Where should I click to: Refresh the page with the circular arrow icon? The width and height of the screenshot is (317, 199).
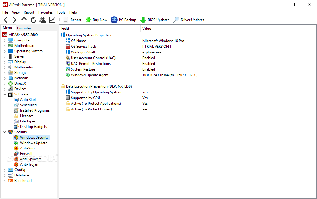(33, 20)
